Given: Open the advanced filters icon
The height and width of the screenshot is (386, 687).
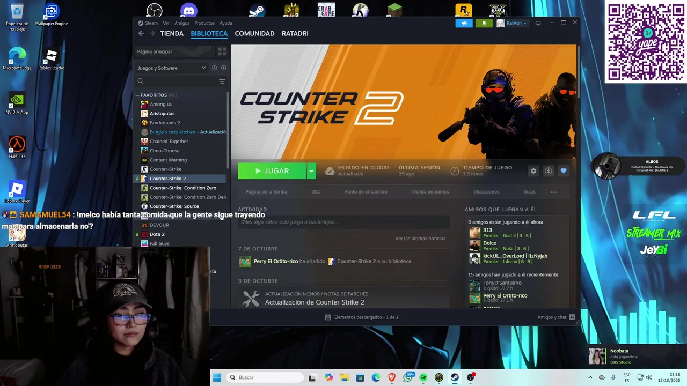Looking at the screenshot, I should click(222, 81).
